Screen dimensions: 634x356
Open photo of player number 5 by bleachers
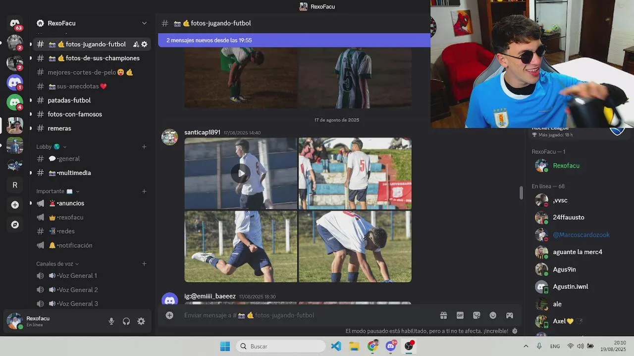pyautogui.click(x=355, y=174)
